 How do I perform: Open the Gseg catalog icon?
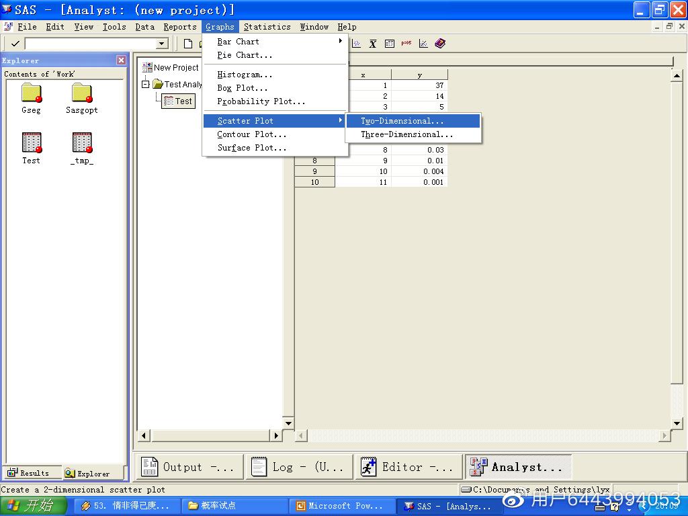[x=31, y=93]
